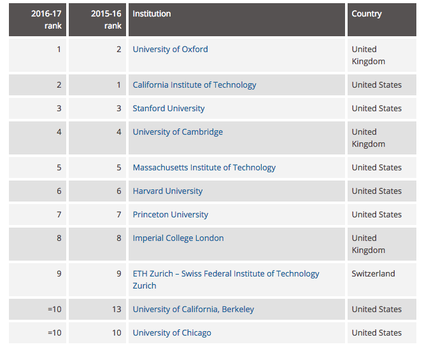Viewport: 424px width, 349px height.
Task: Click the University of Chicago link
Action: tap(172, 333)
